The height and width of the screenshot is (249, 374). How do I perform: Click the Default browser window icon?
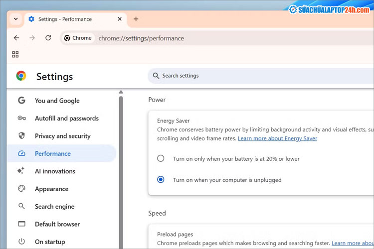21,224
